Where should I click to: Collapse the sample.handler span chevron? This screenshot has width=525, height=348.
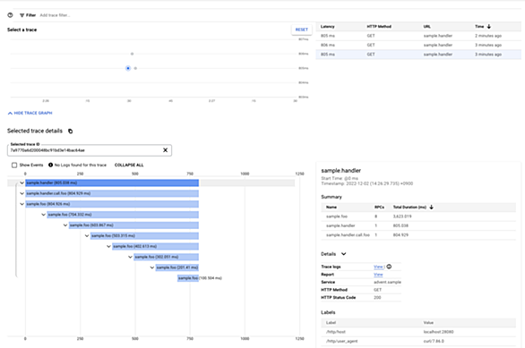coord(22,182)
